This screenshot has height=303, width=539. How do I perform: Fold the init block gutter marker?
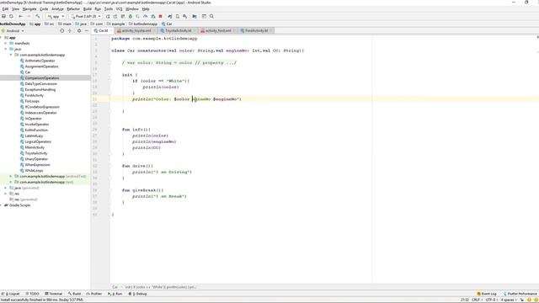click(110, 75)
